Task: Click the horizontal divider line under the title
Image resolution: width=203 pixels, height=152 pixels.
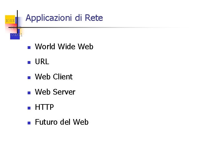Action: [113, 27]
